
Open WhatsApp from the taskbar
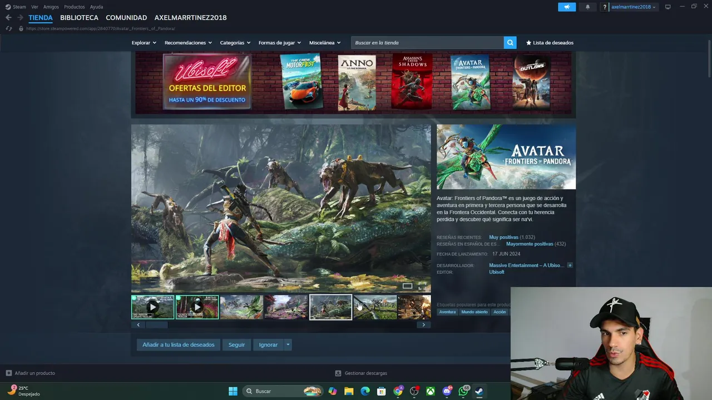coord(463,391)
